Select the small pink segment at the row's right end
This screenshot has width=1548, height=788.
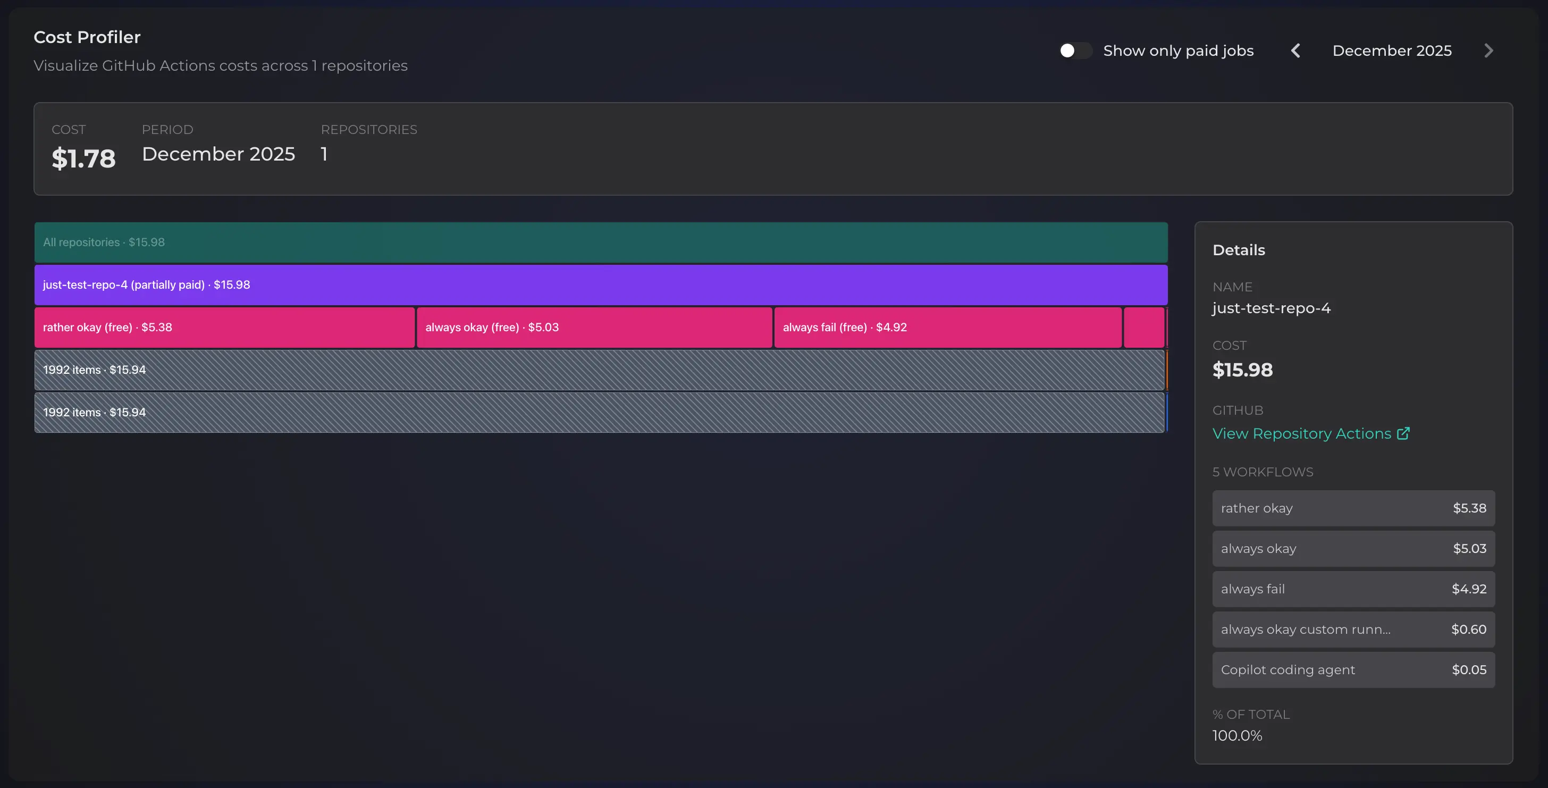[x=1145, y=327]
